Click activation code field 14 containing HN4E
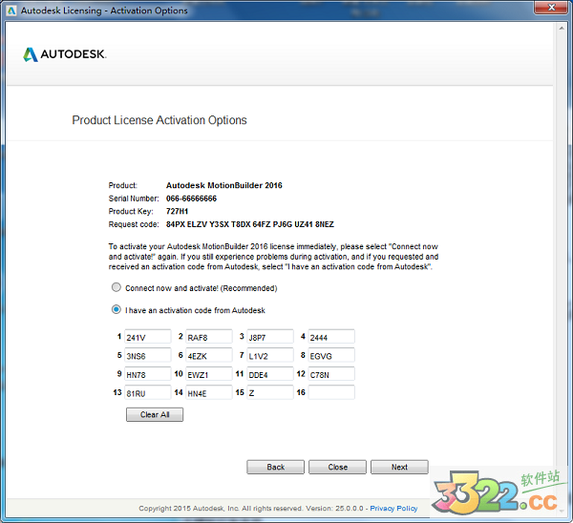Image resolution: width=573 pixels, height=523 pixels. click(x=209, y=392)
